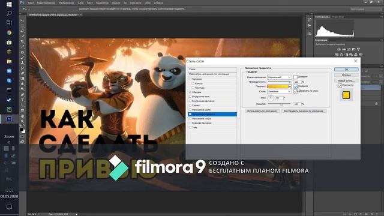Image resolution: width=384 pixels, height=216 pixels.
Task: Select the Eyedropper tool
Action: tap(22, 47)
